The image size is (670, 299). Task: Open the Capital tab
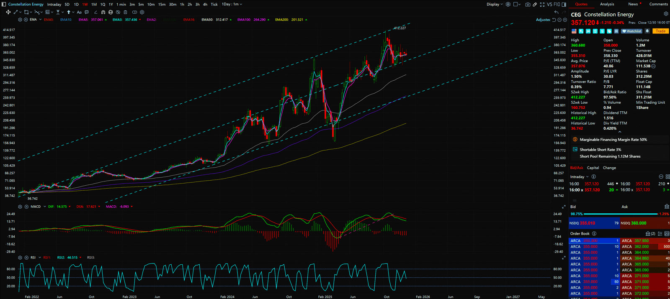(593, 168)
